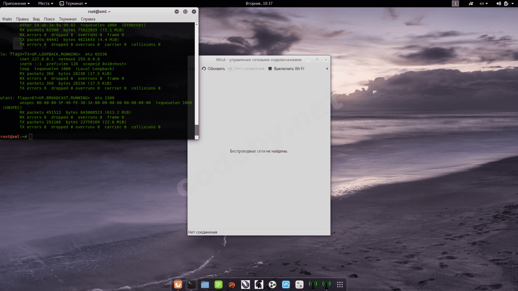Expand the Wicd toolbar overflow arrow
The height and width of the screenshot is (291, 518).
tap(327, 69)
